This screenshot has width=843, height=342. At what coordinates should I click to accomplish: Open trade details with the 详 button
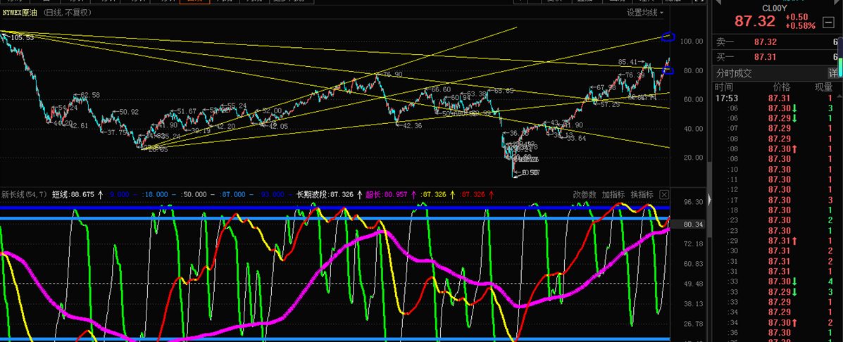832,72
